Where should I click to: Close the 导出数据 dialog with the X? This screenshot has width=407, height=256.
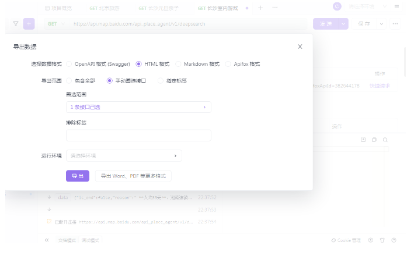point(300,47)
